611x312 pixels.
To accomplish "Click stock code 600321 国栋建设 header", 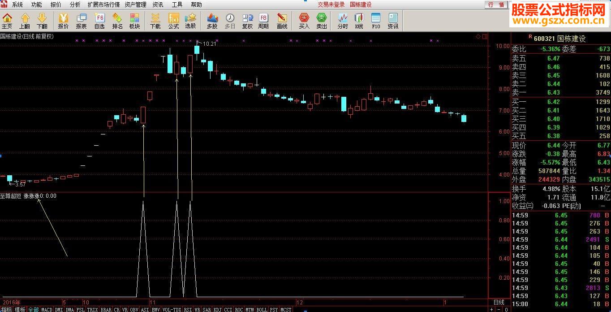I will pos(559,39).
